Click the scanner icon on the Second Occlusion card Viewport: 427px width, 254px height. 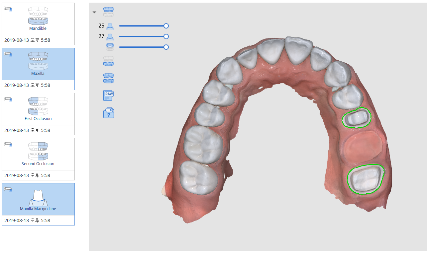pos(8,144)
